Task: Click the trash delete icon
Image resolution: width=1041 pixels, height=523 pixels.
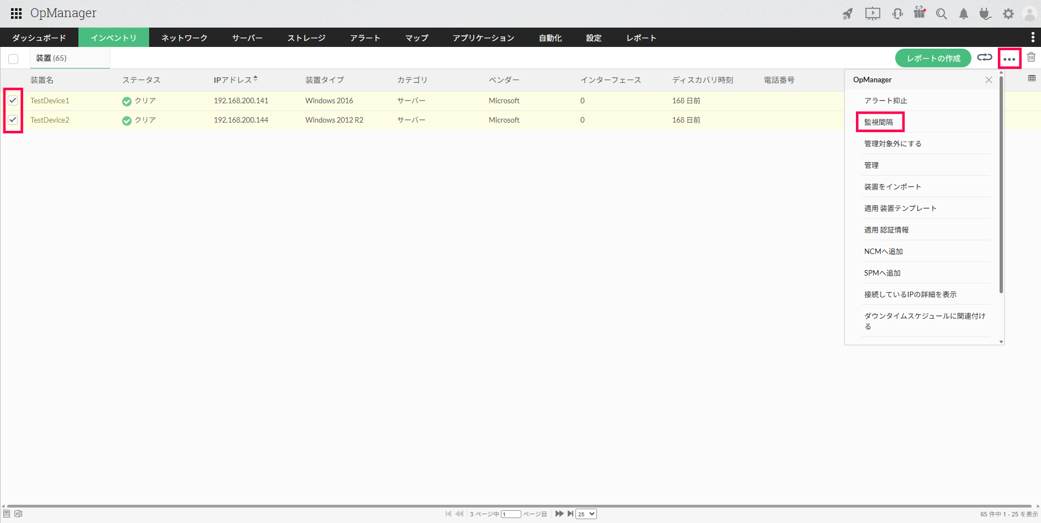Action: pos(1031,57)
